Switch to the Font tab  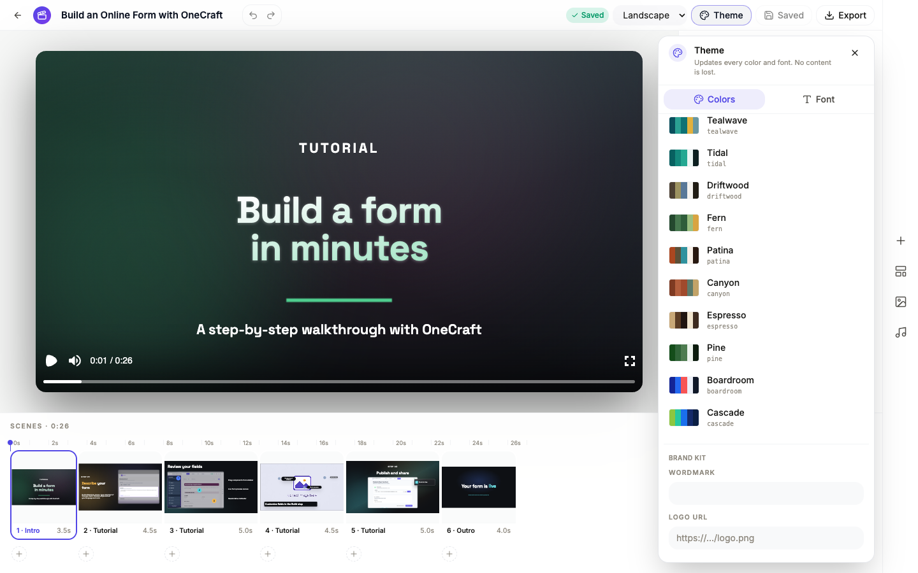818,99
